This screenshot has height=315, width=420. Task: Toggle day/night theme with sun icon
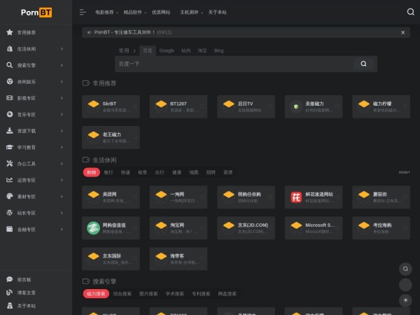point(405,300)
